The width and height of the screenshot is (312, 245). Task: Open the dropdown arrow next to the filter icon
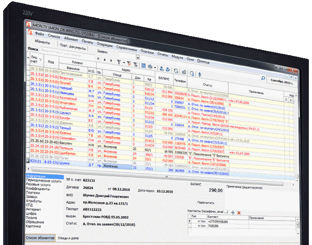point(124,62)
